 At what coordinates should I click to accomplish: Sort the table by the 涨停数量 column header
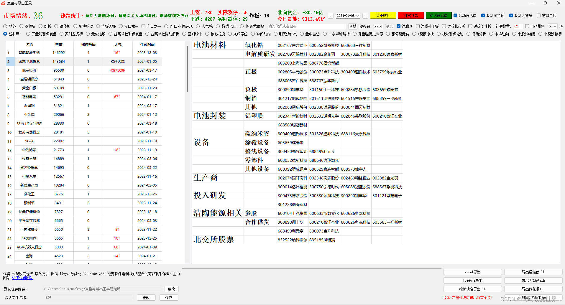88,45
